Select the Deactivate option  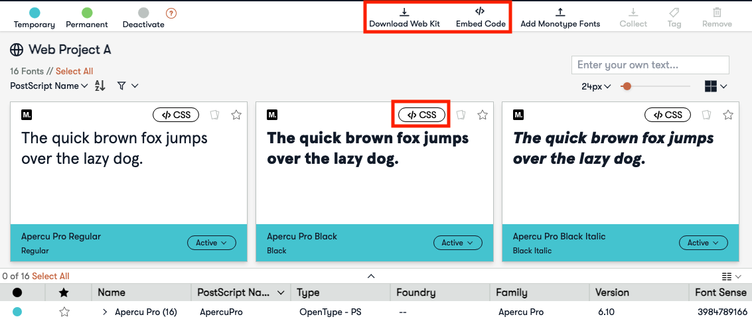tap(143, 13)
